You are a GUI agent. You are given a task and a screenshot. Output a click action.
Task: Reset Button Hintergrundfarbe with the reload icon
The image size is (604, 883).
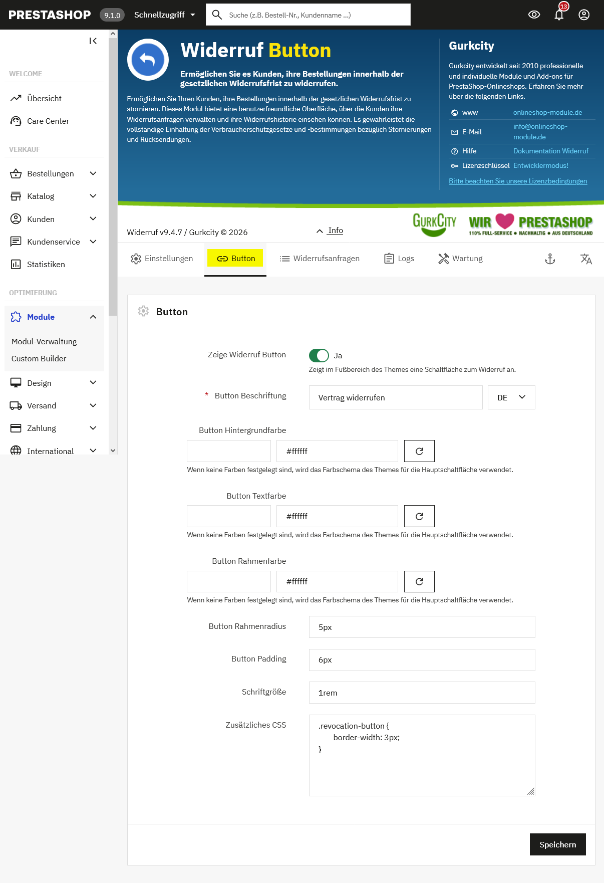(x=419, y=451)
